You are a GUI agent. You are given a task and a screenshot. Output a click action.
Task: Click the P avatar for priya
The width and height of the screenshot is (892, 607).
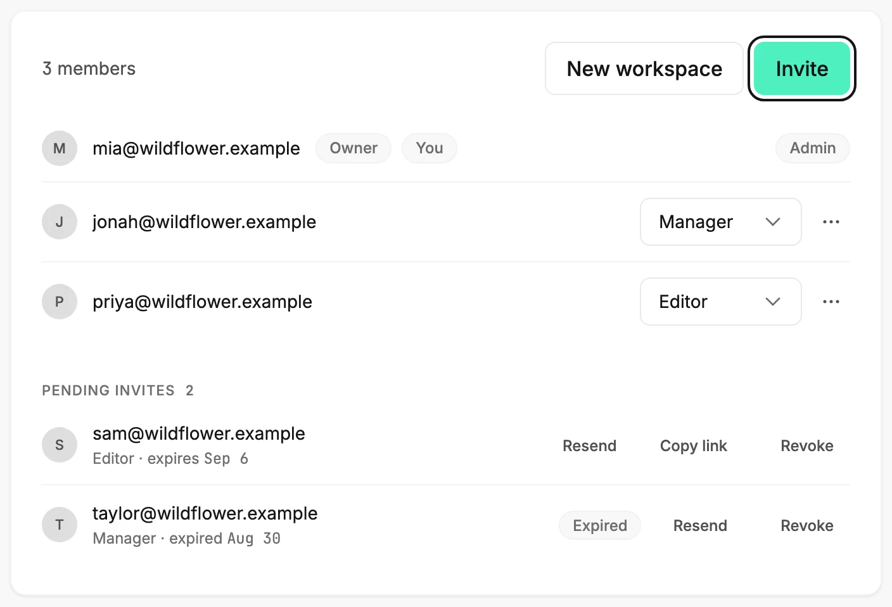pos(60,302)
